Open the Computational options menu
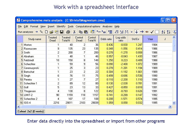Screen dimensions: 187x131 click(88, 26)
